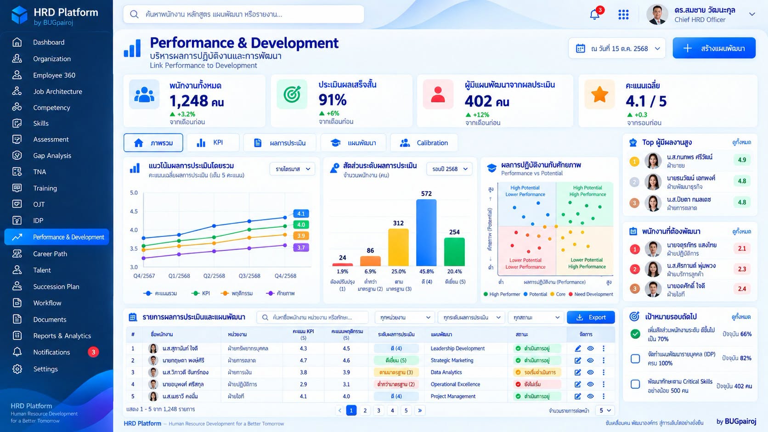
Task: Check the IDP 100% goal checkbox
Action: (635, 359)
